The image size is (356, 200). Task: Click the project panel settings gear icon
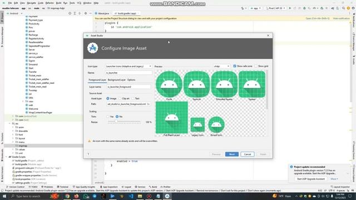[86, 13]
